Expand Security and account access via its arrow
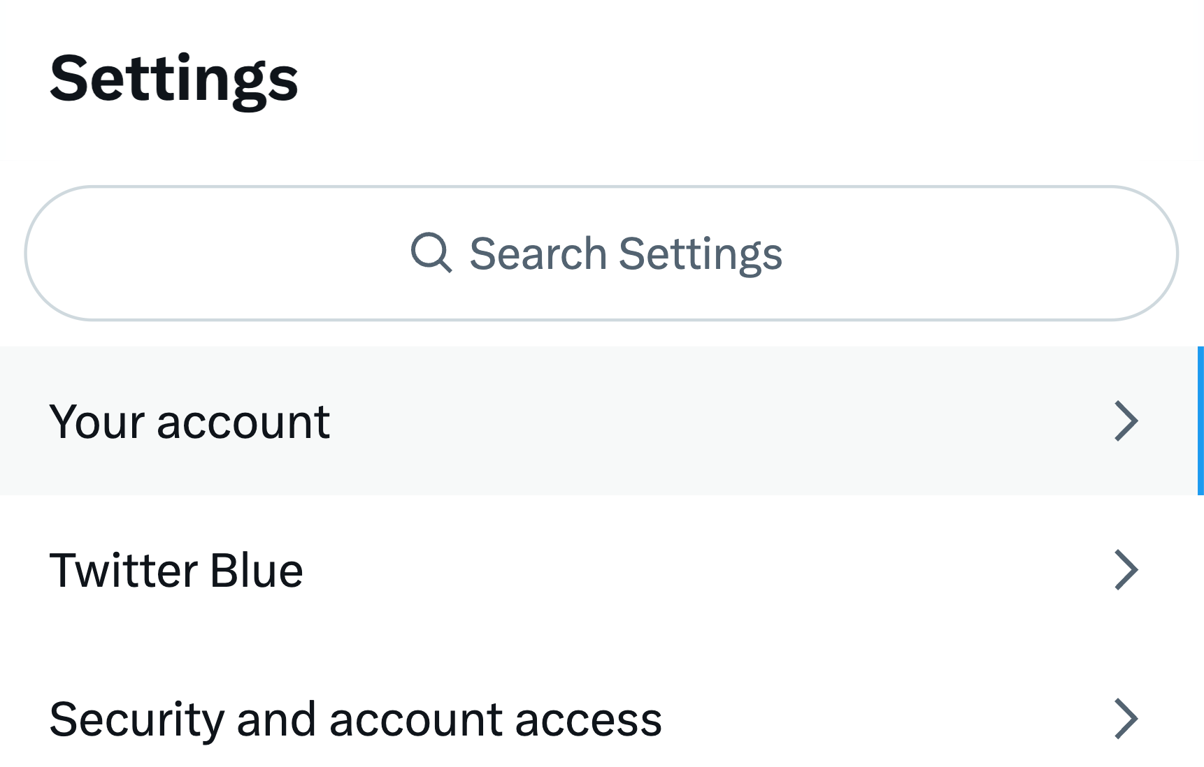 (1126, 718)
